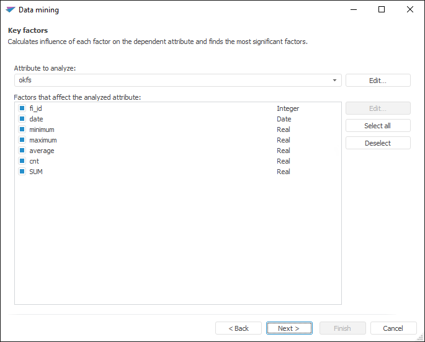Toggle the SUM factor checkbox
Screen dimensions: 425x342
pyautogui.click(x=22, y=172)
